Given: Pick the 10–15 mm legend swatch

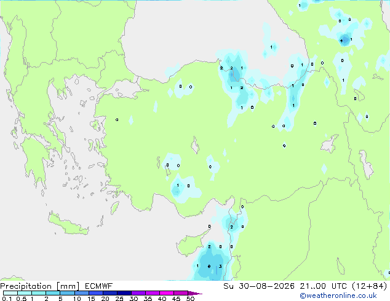Looking at the screenshot, I should (81, 293).
